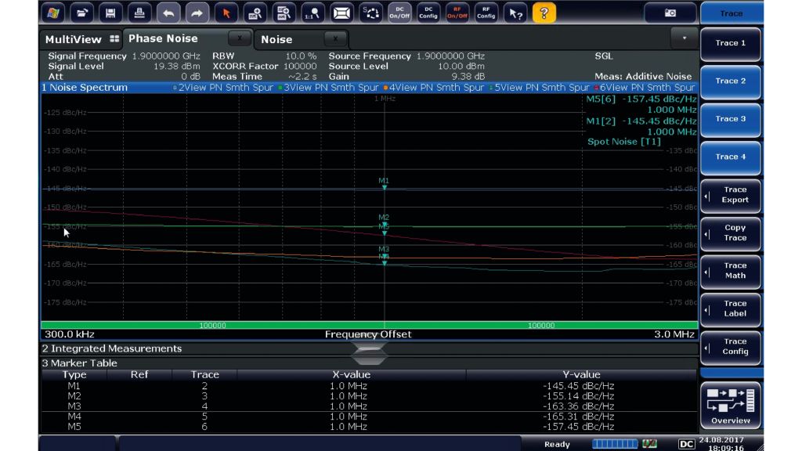This screenshot has height=451, width=802.
Task: Click trace 6 View PN Smth Spur label
Action: point(645,88)
